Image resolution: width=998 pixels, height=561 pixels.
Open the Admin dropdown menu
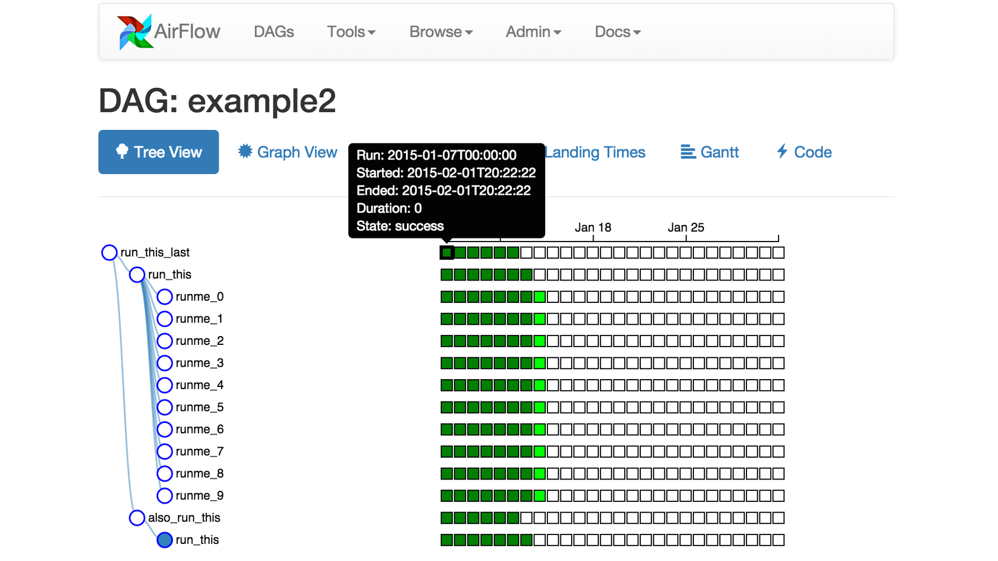tap(533, 32)
